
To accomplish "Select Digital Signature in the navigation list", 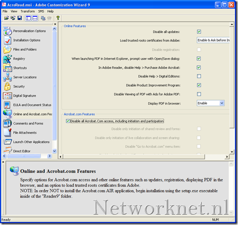I will [25, 96].
